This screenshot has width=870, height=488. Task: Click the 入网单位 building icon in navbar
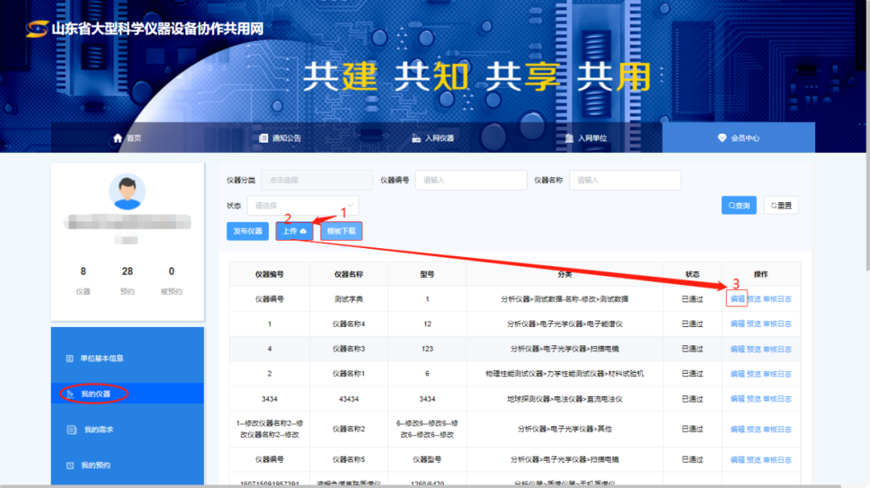(570, 138)
